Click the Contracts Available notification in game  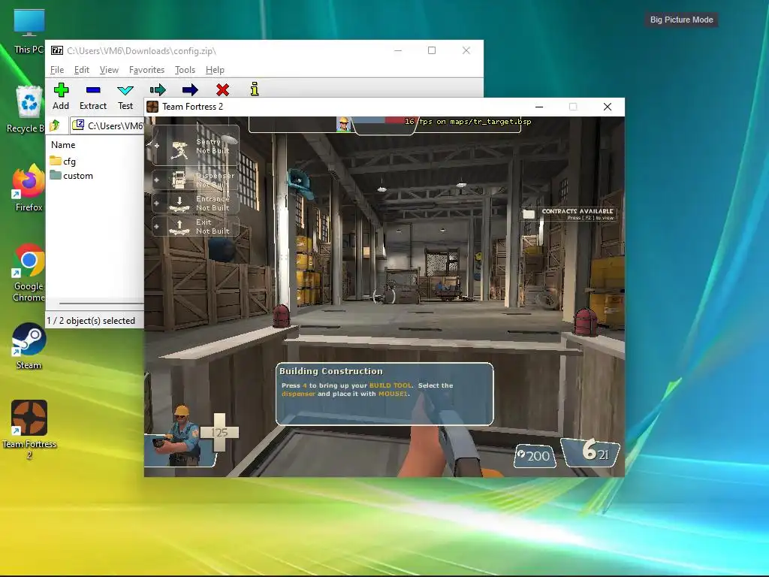tap(569, 214)
